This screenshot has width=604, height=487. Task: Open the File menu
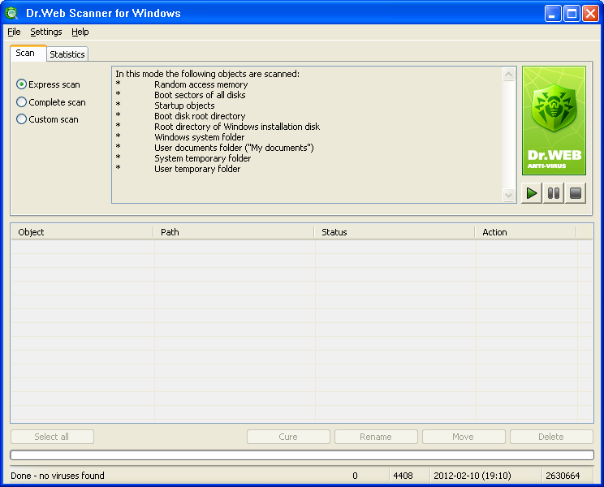(x=14, y=32)
